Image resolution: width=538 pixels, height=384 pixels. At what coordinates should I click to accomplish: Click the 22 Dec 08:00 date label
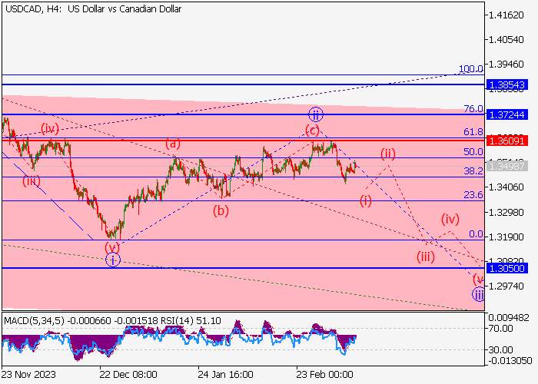(128, 374)
